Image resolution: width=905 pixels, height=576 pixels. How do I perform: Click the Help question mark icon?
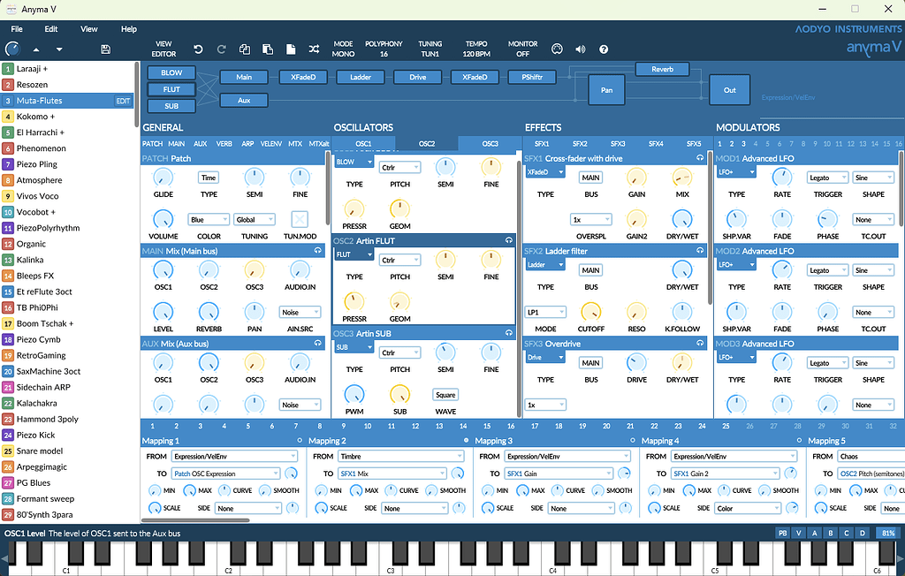605,49
